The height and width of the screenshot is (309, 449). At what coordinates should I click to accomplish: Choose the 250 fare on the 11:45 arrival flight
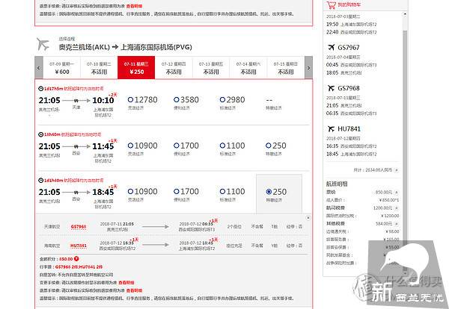(x=269, y=146)
